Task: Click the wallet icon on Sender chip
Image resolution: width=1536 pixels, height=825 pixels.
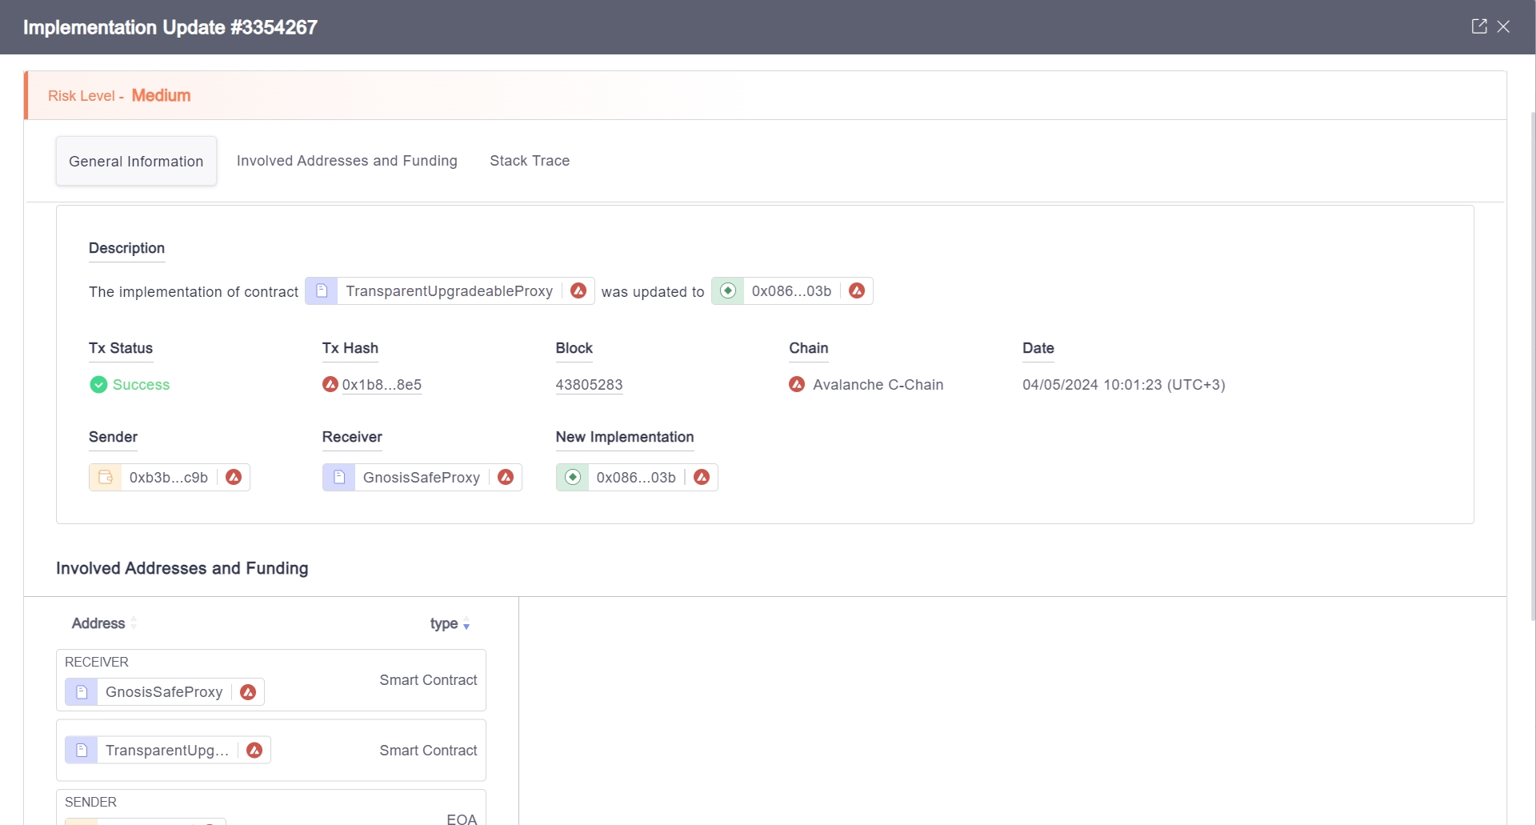Action: 106,477
